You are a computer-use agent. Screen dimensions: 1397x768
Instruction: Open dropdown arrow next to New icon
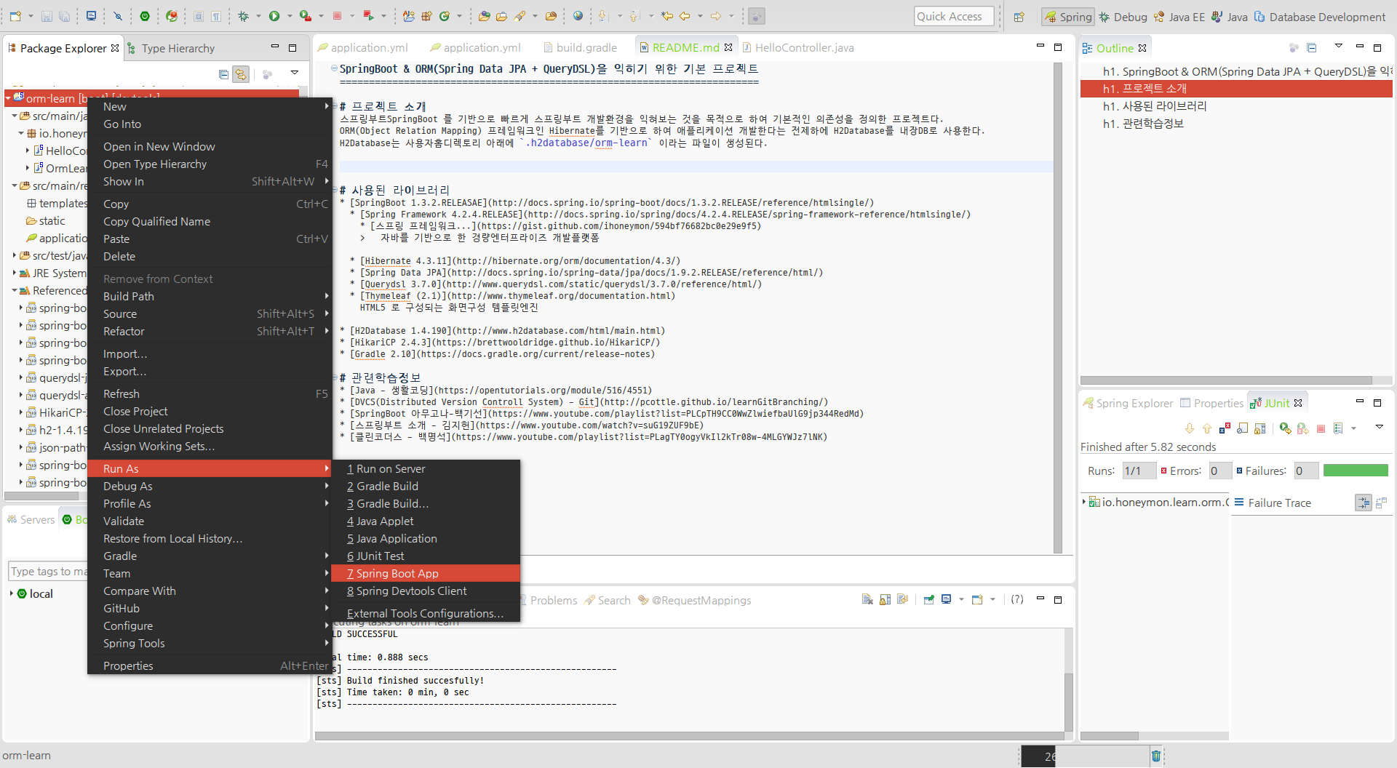click(x=31, y=16)
